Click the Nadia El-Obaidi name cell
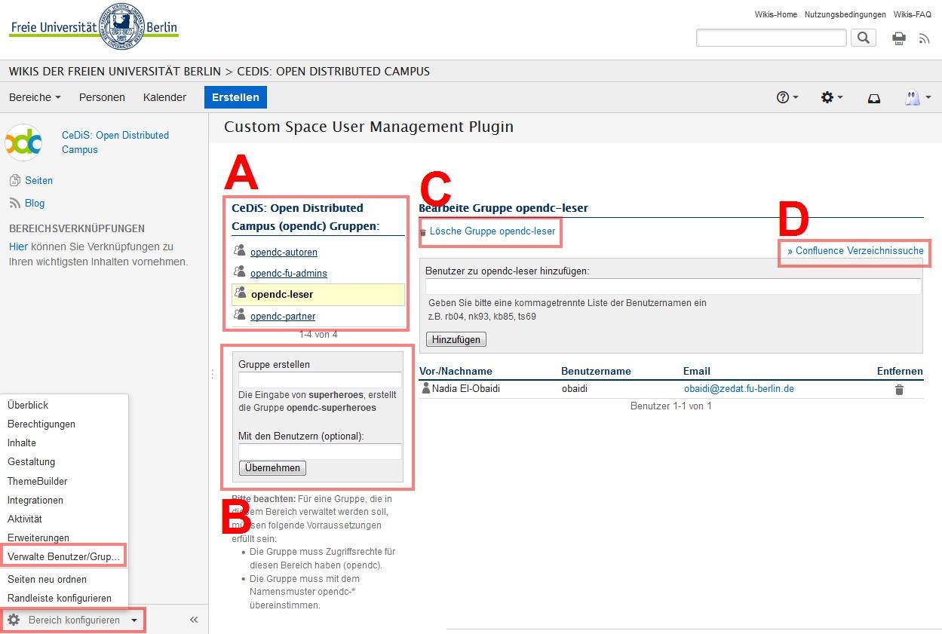Screen dimensions: 942x634 [466, 389]
